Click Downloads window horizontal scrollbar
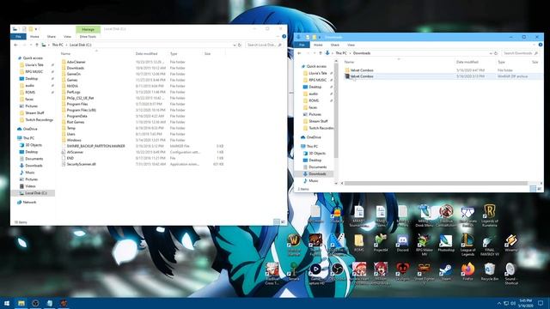This screenshot has height=309, width=550. (x=436, y=183)
